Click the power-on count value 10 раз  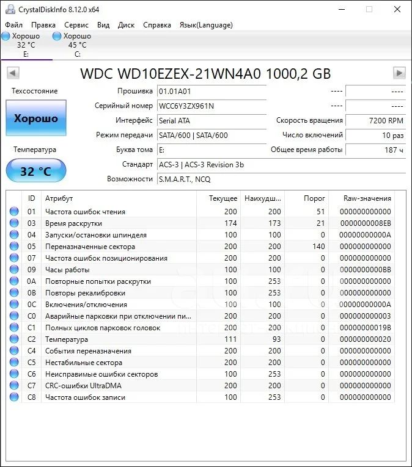(375, 135)
